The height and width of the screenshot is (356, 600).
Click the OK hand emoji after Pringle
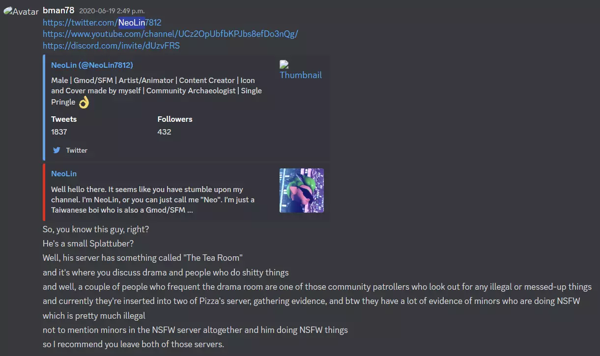click(84, 102)
